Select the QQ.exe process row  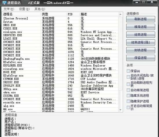click(x=60, y=109)
